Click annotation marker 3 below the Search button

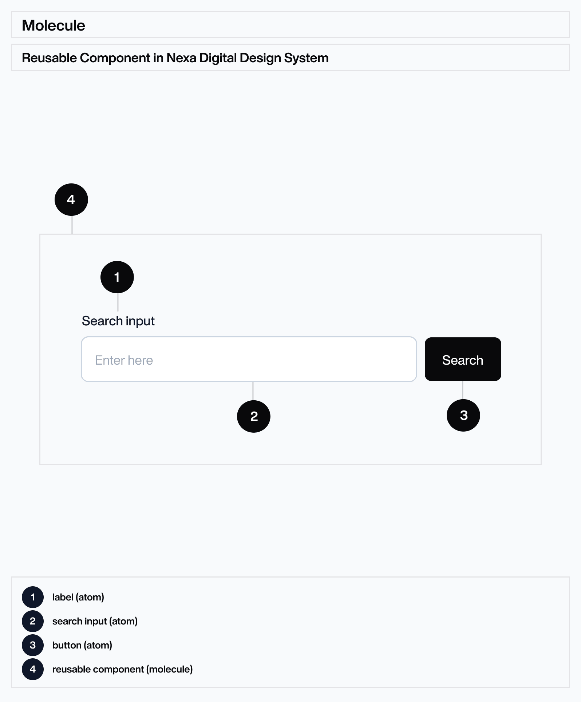(463, 415)
